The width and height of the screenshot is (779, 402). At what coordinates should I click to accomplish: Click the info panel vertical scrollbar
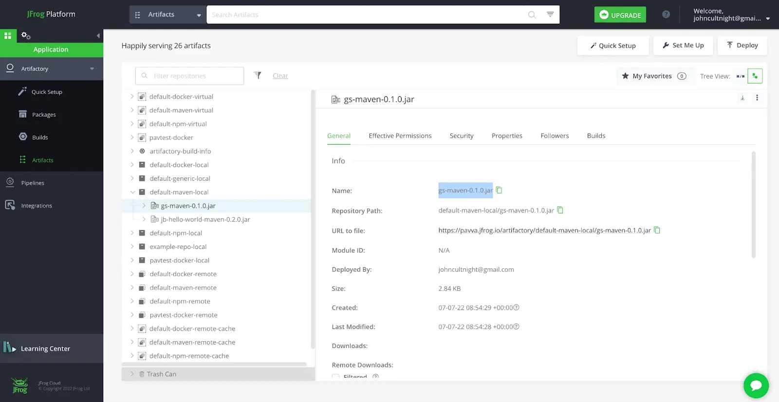[x=754, y=204]
